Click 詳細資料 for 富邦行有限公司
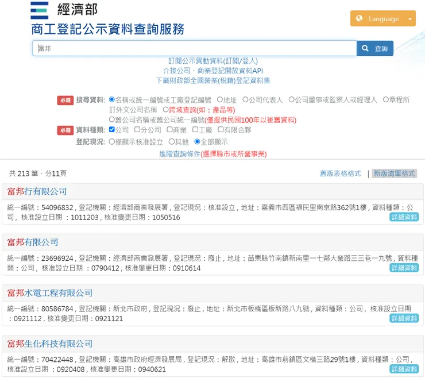This screenshot has height=378, width=425. pos(404,217)
